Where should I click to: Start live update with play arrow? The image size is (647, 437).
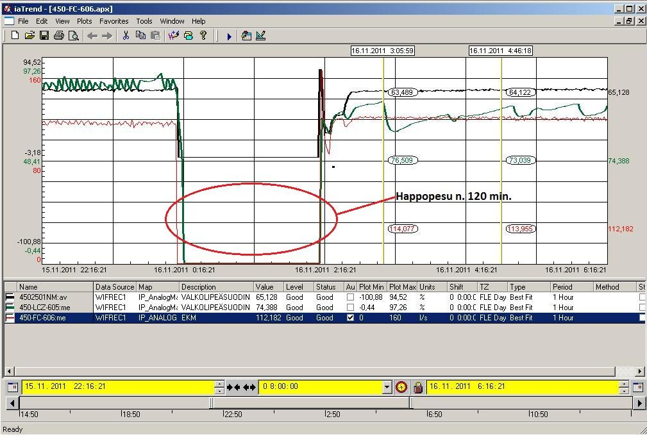click(x=230, y=37)
